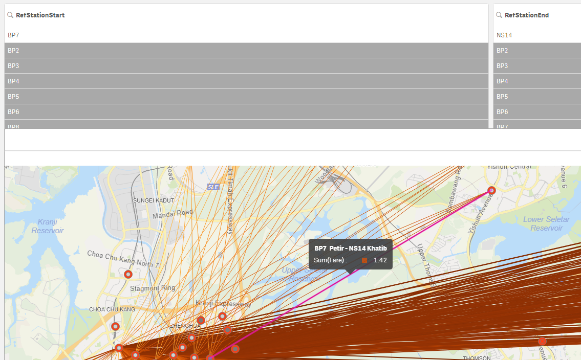
Task: Select the station marker near Stagmont Ring
Action: pyautogui.click(x=127, y=274)
